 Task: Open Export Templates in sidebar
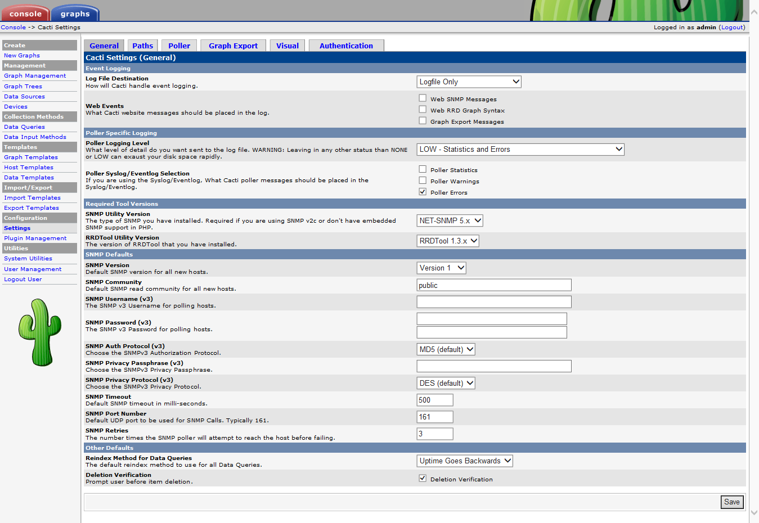click(32, 208)
